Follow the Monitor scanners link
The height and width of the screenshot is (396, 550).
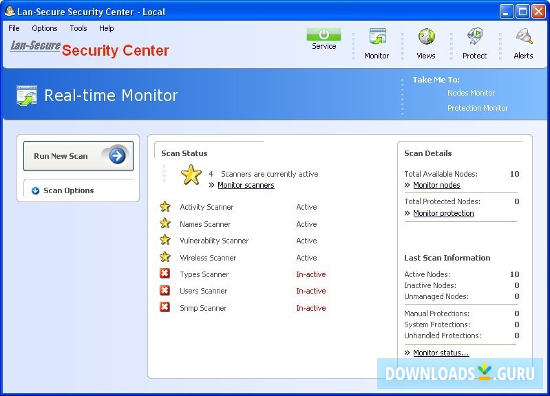[x=246, y=185]
